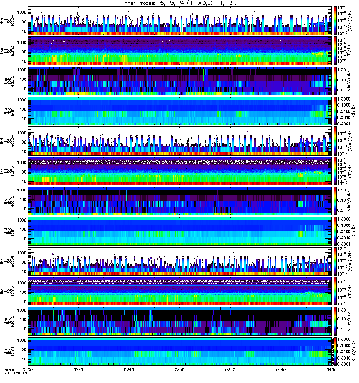Click the the fbk scm1 spectrogram panel

180,351
